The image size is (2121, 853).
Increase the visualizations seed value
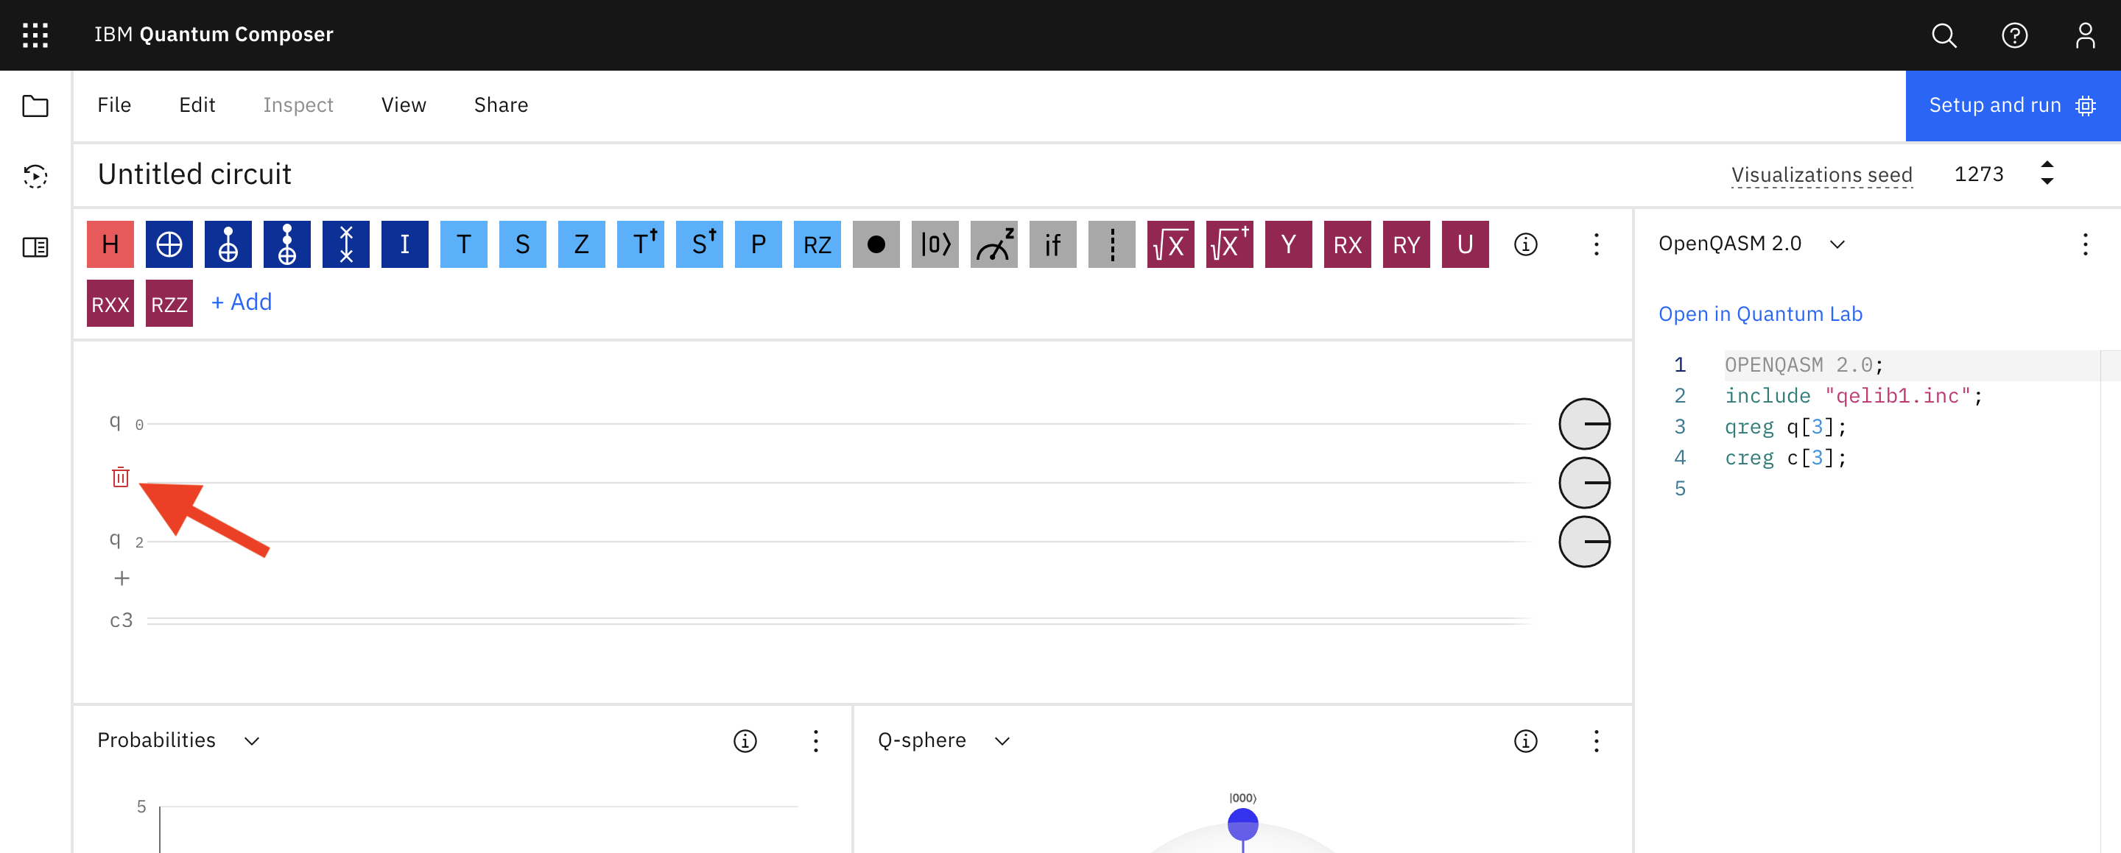(x=2047, y=165)
